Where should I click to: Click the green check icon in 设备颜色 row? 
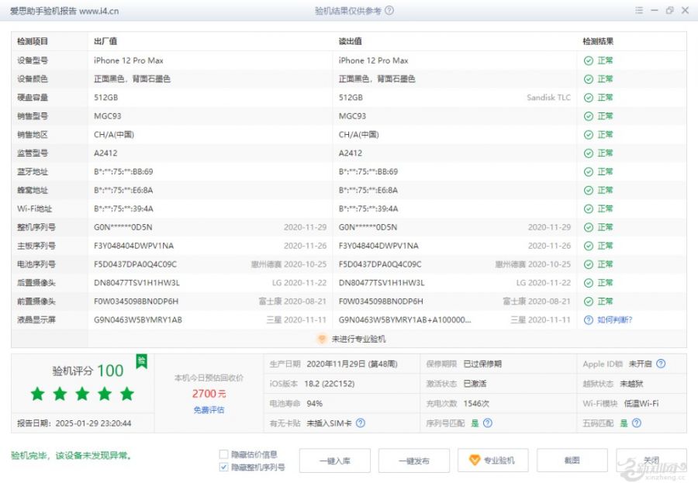(x=589, y=79)
